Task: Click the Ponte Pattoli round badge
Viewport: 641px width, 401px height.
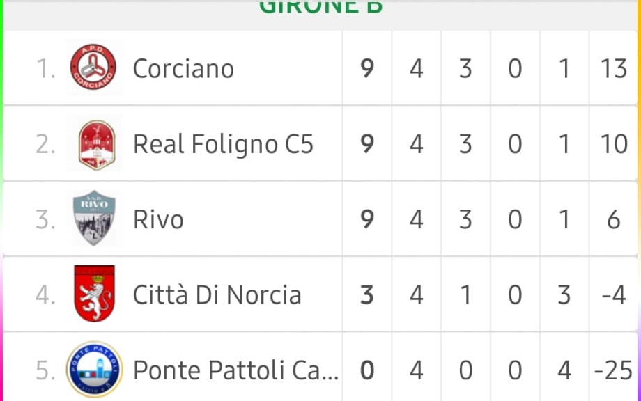Action: (95, 370)
